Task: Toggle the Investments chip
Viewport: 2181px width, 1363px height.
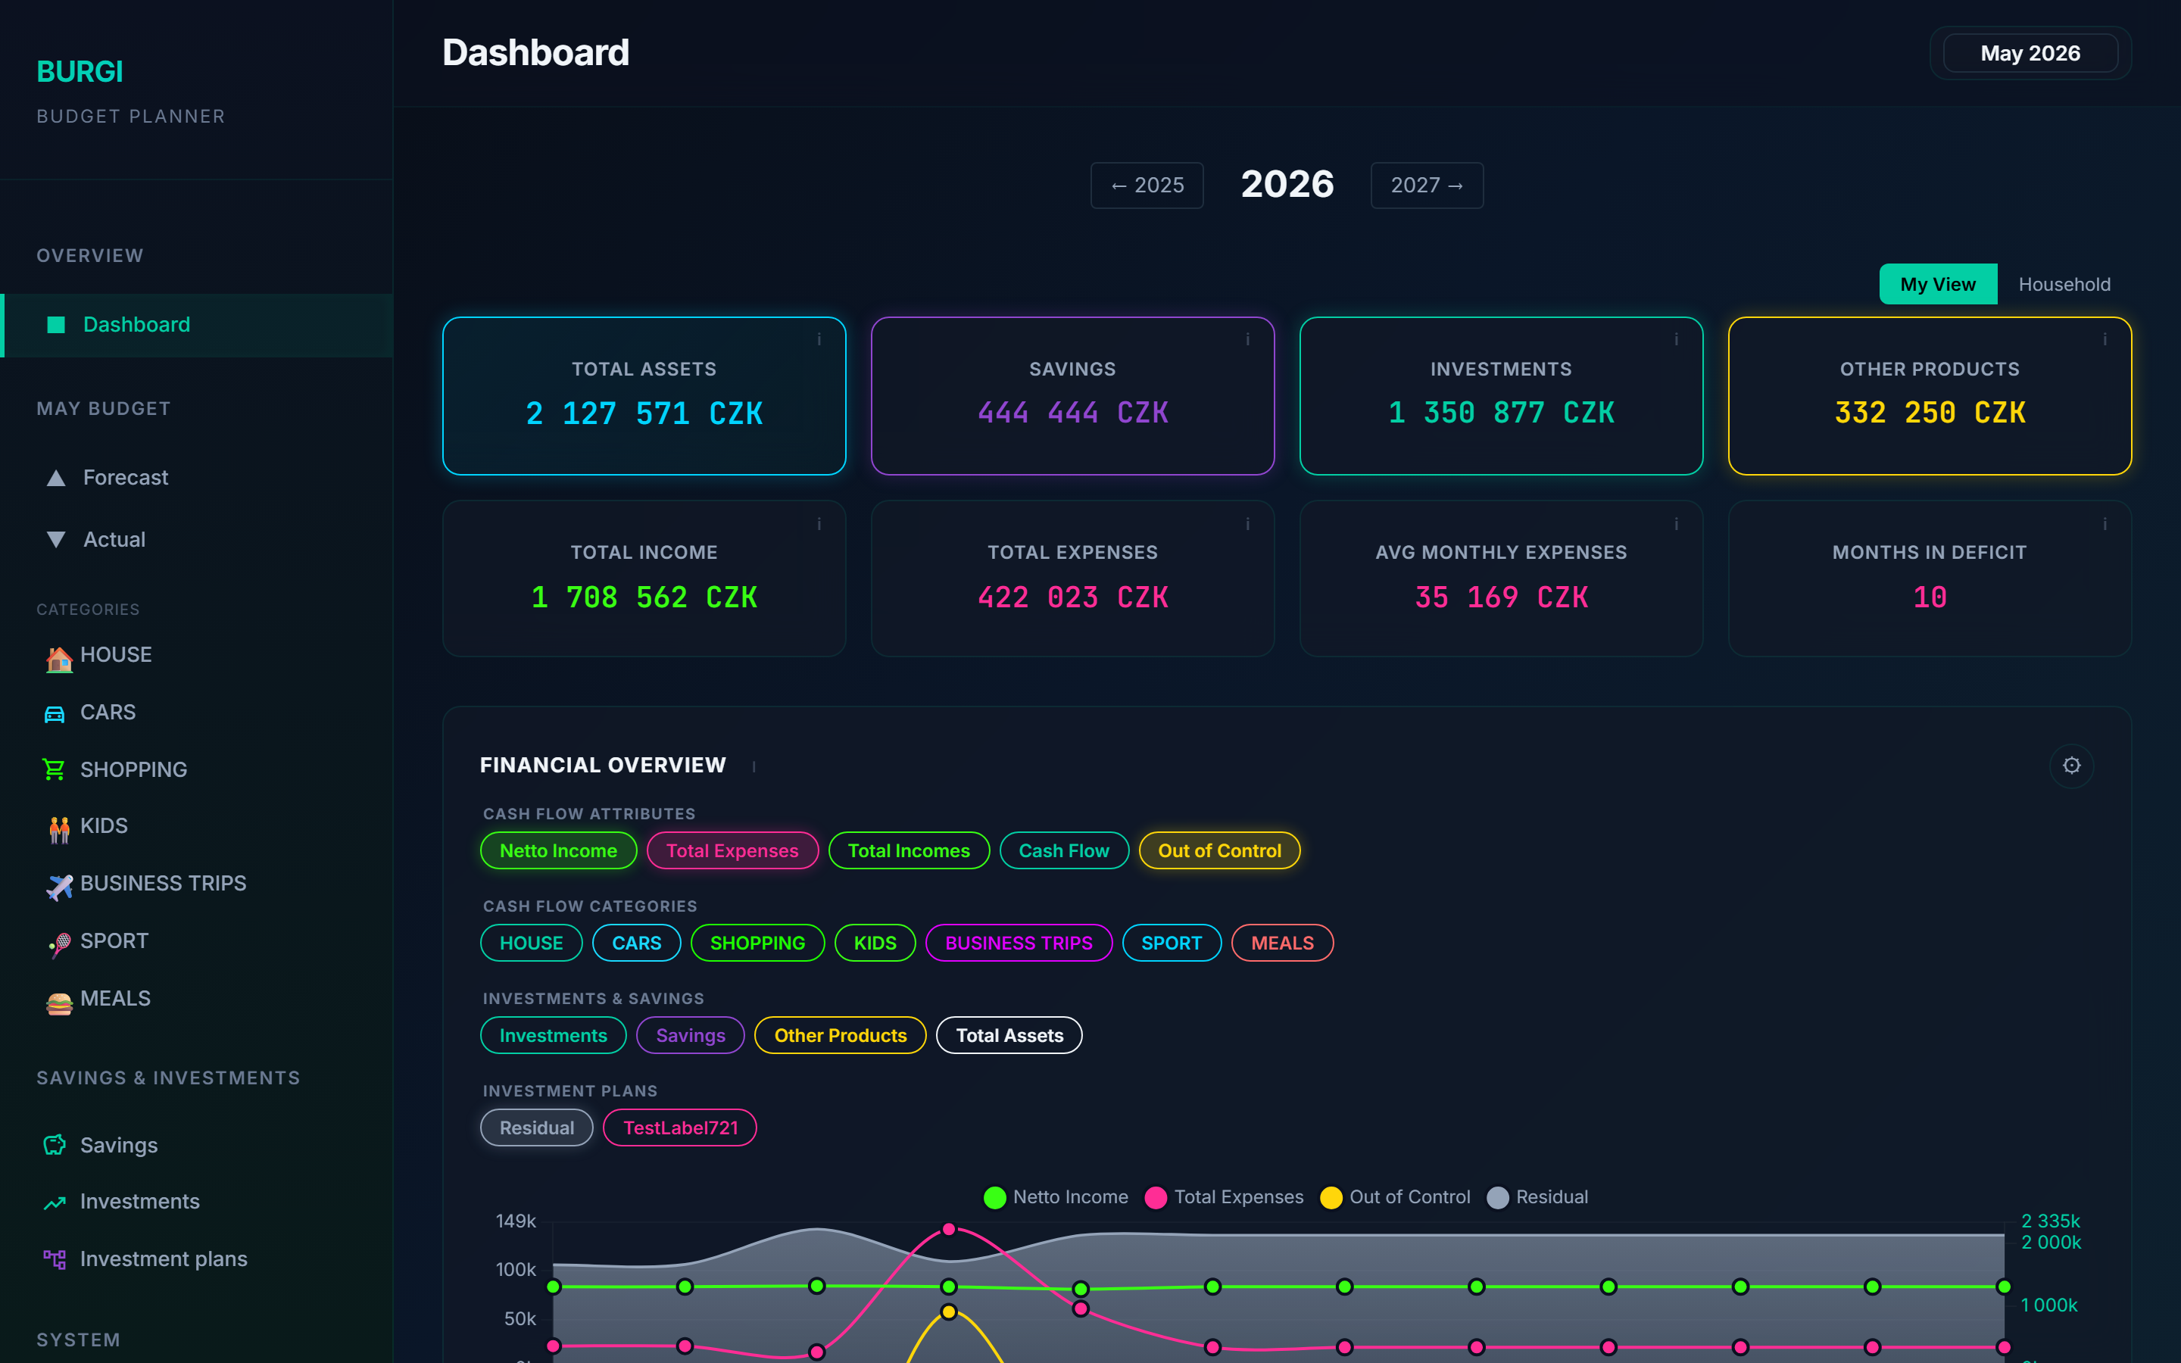Action: click(554, 1035)
